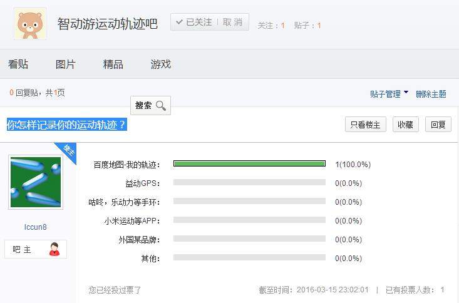Click the highlighted post title text

tap(66, 125)
